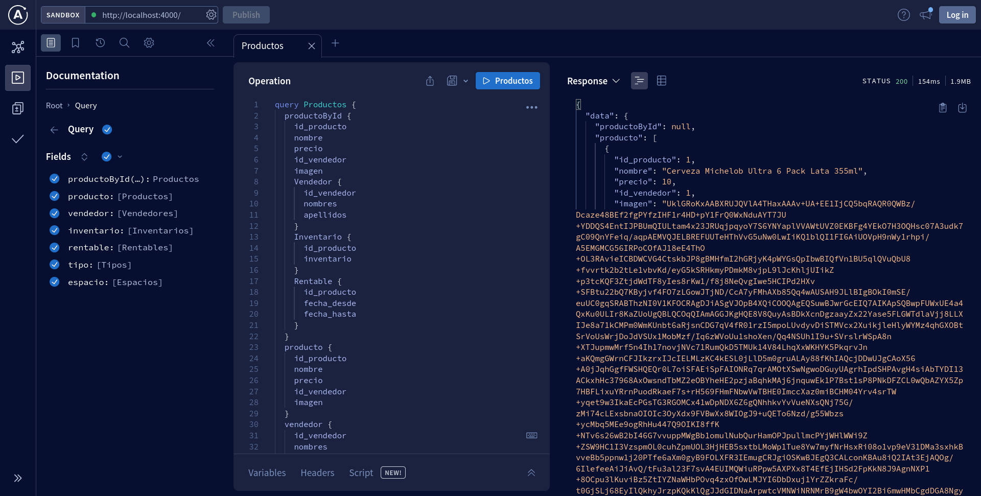Image resolution: width=981 pixels, height=496 pixels.
Task: Open Explorer settings gear
Action: pyautogui.click(x=149, y=43)
